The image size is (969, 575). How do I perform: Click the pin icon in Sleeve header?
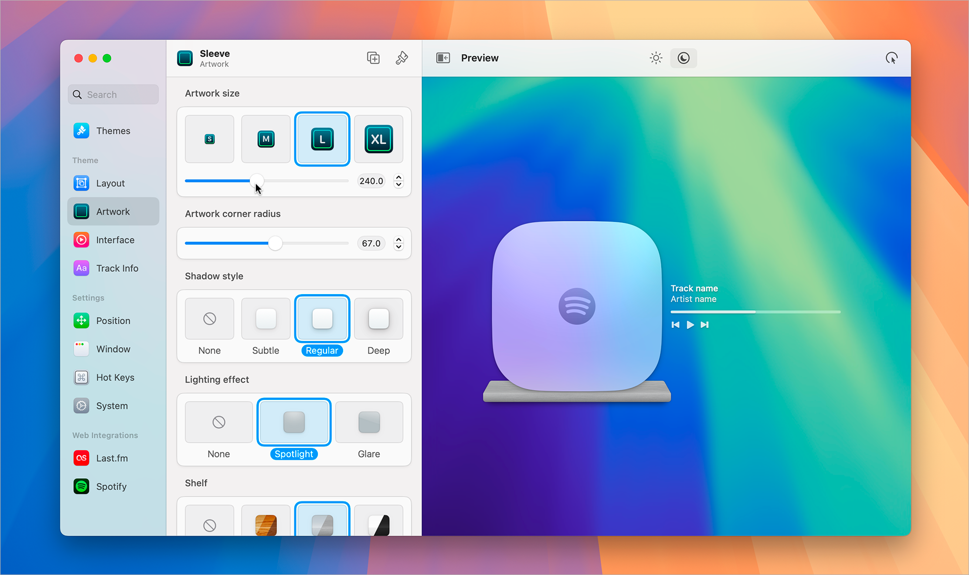(x=402, y=58)
